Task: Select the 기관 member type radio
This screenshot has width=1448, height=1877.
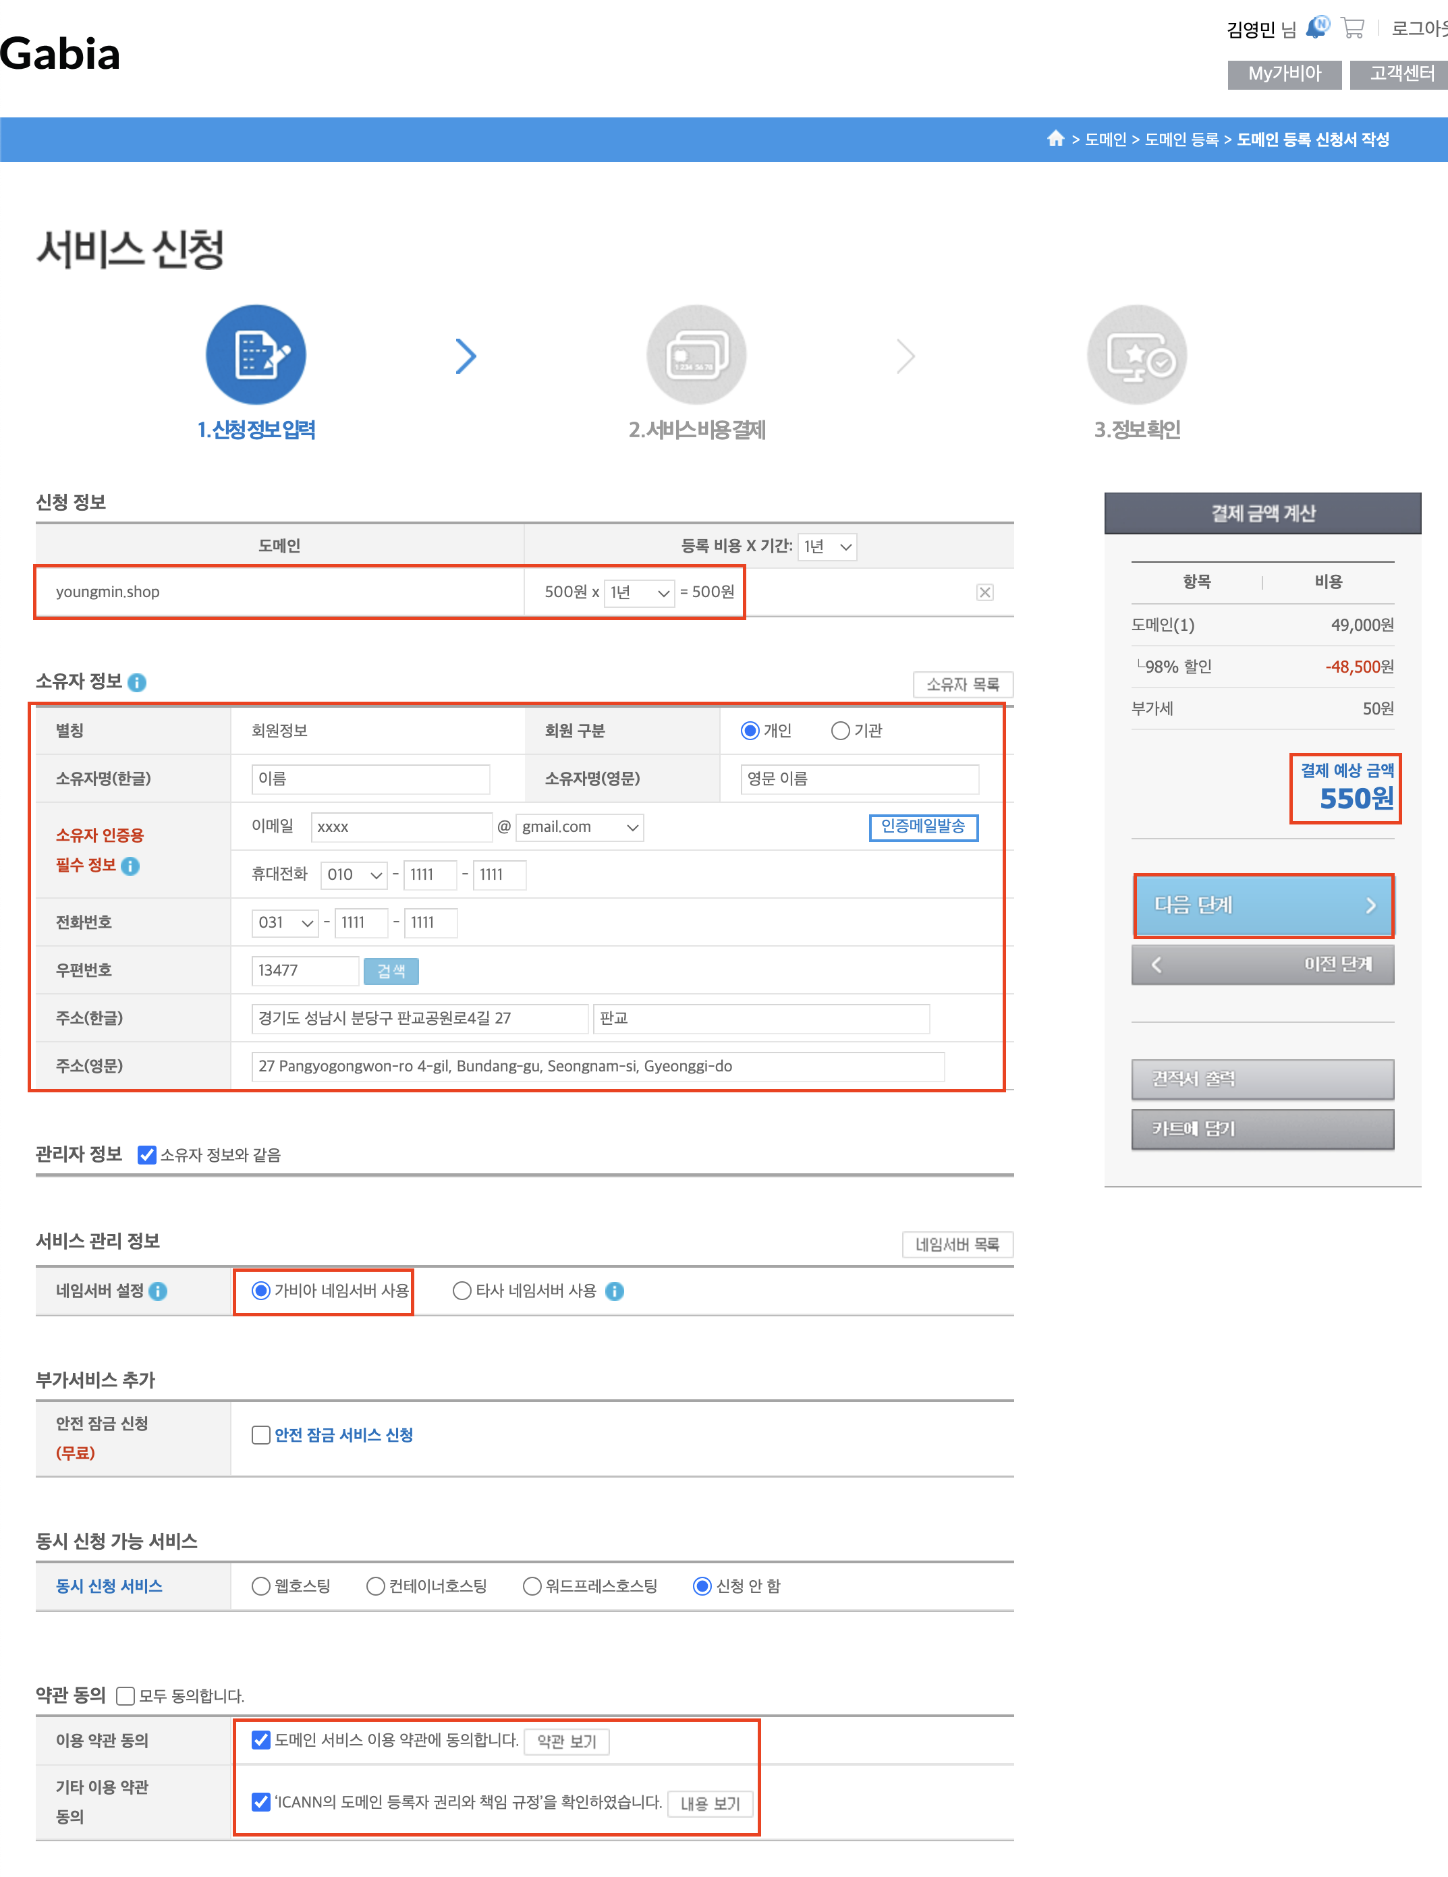Action: (x=839, y=731)
